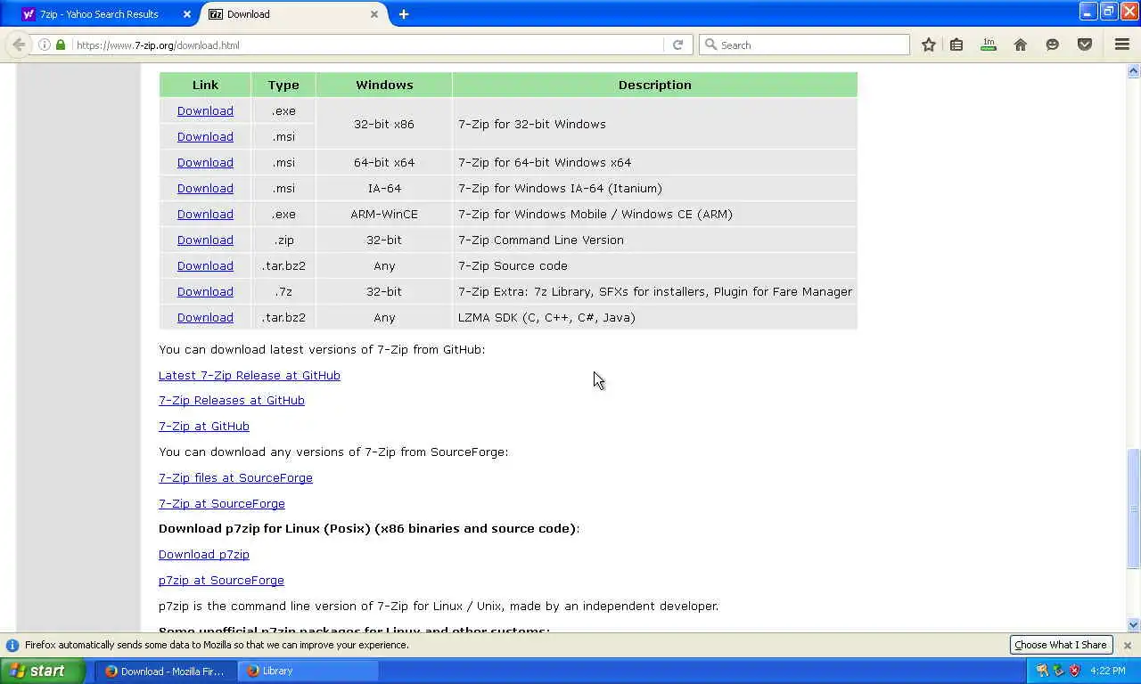Open 7-Zip at SourceForge link
Image resolution: width=1141 pixels, height=684 pixels.
click(222, 503)
